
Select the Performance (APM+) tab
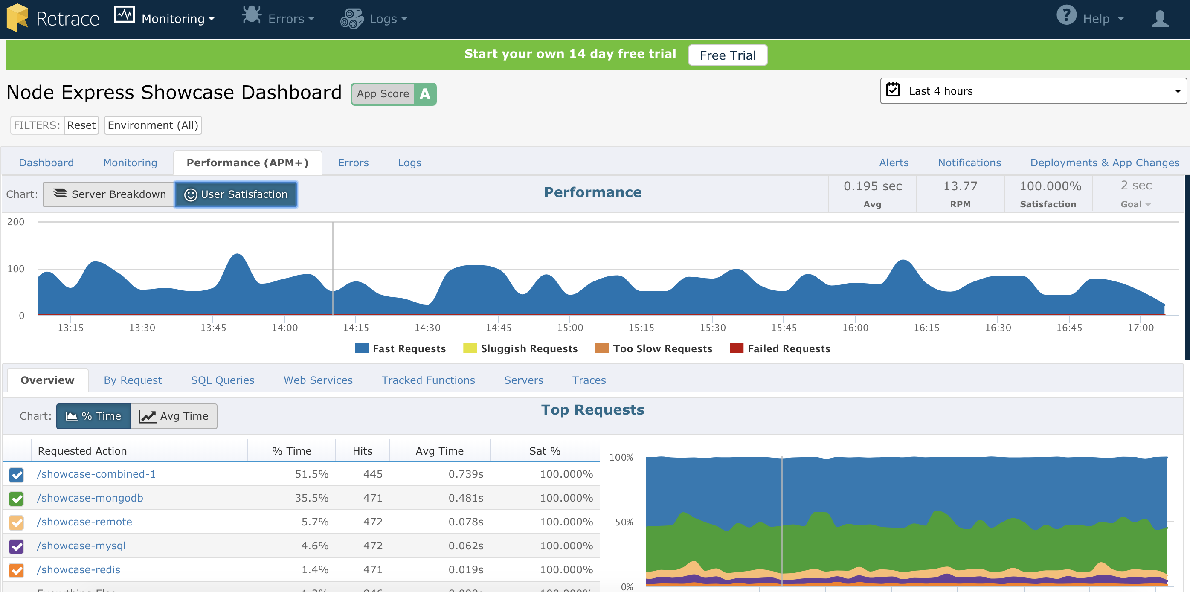(248, 163)
